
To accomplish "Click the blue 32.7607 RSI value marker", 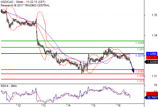I will pos(151,97).
